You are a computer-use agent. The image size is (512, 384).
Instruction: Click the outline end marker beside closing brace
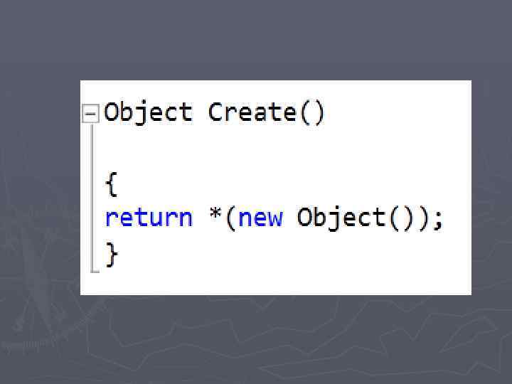[x=94, y=270]
